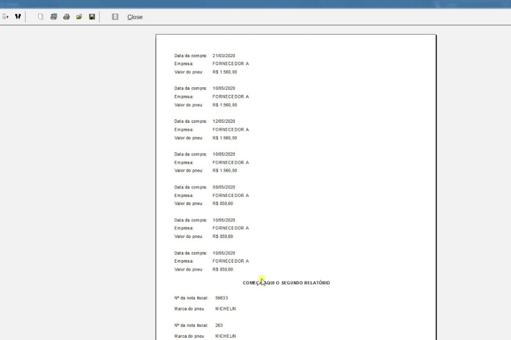This screenshot has width=511, height=340.
Task: Click the heading 'COMEÇA AQUI O SEGUNDO RELATÓRIO'
Action: [286, 283]
